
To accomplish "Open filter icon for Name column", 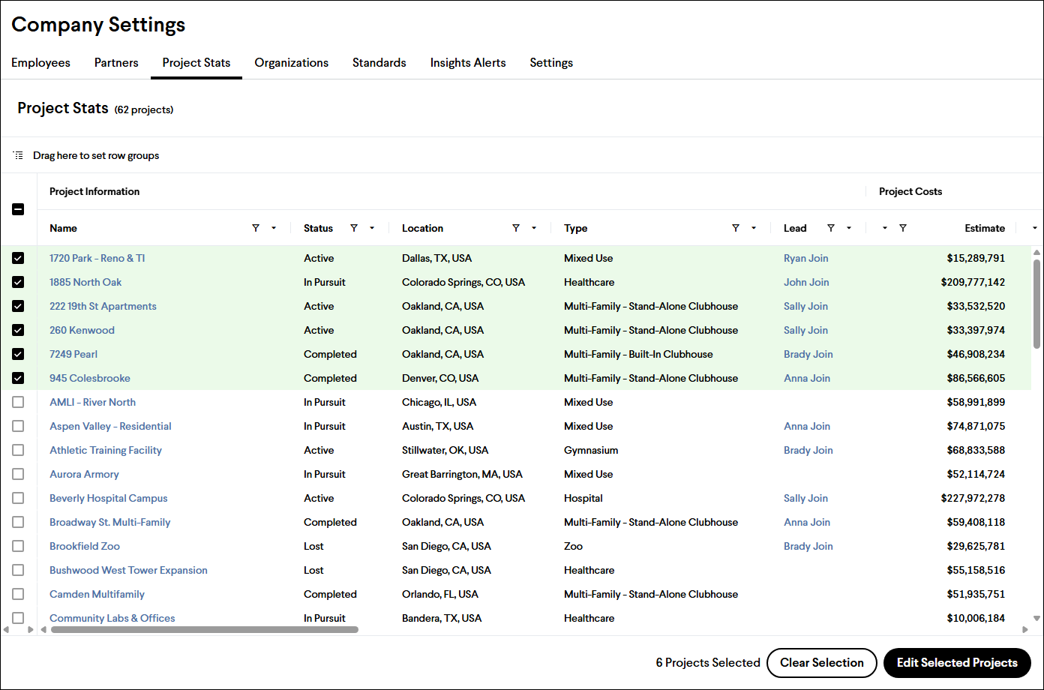I will point(256,228).
